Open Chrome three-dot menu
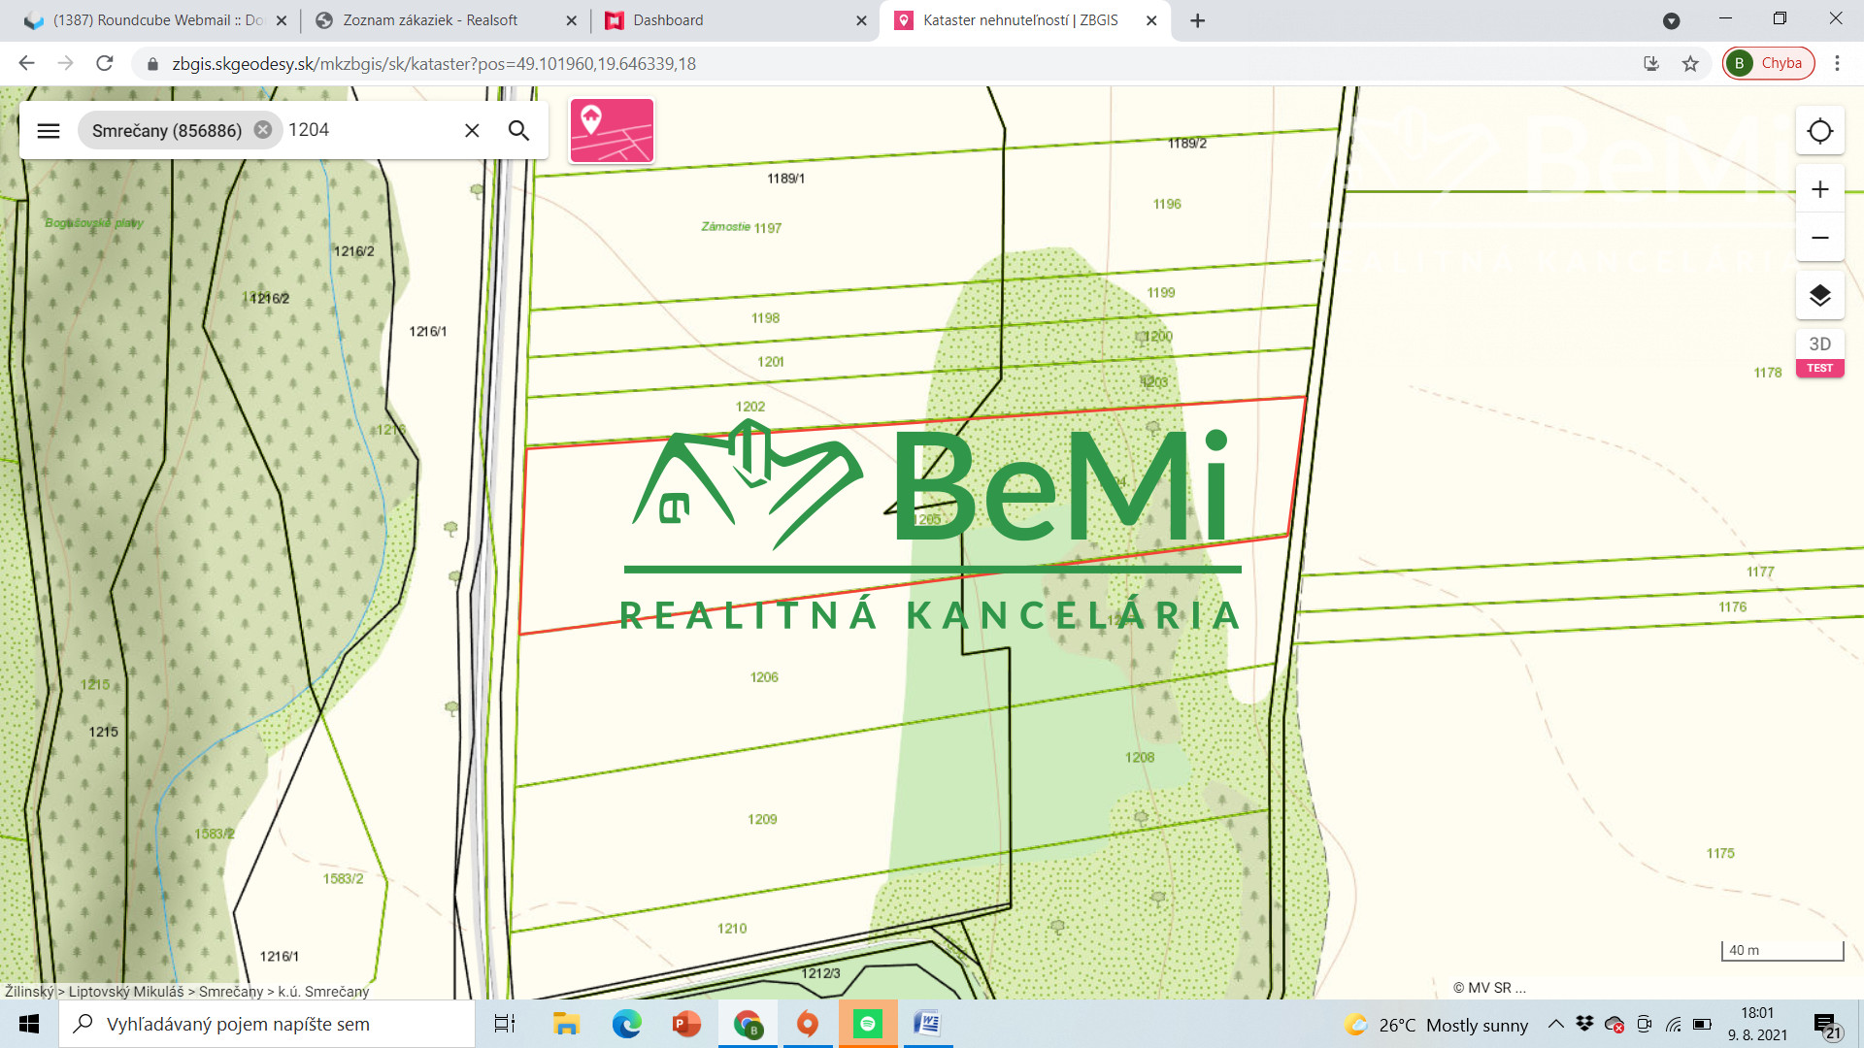 (1837, 63)
